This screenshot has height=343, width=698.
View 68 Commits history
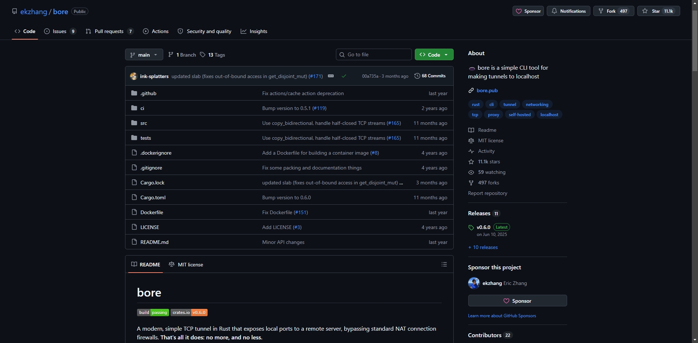point(430,76)
